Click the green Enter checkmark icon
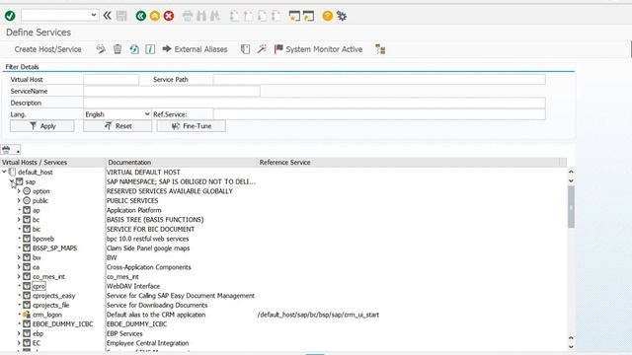 (x=10, y=16)
